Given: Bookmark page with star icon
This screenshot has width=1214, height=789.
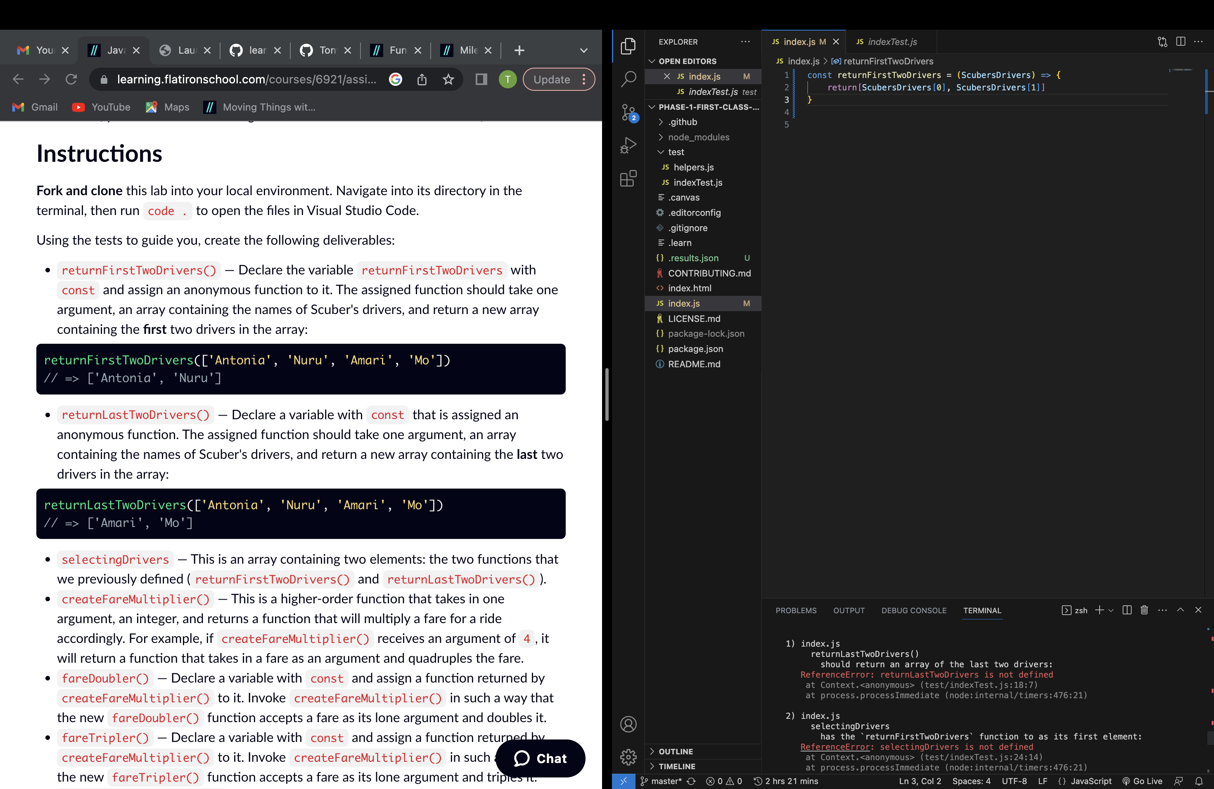Looking at the screenshot, I should [x=448, y=80].
